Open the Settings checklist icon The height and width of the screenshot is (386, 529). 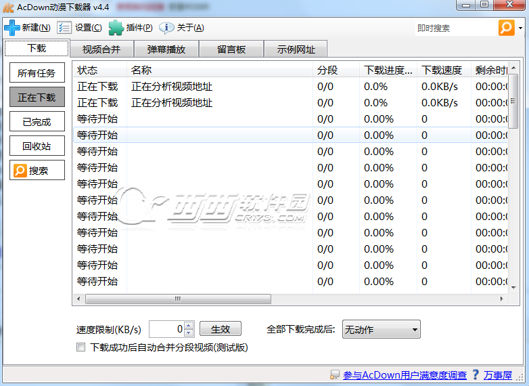coord(64,28)
